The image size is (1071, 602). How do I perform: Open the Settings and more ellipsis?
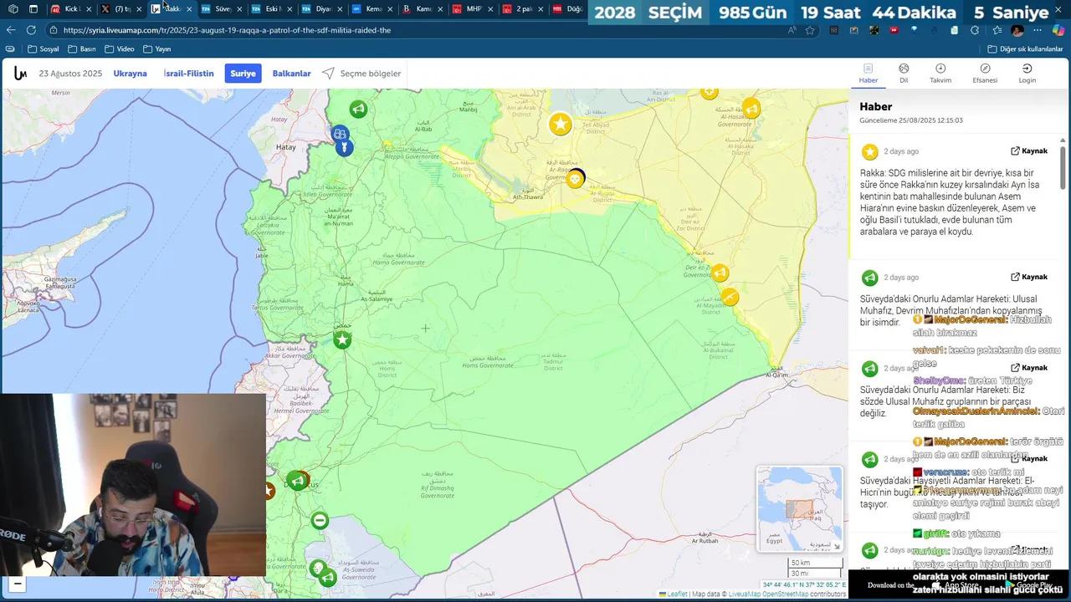tap(1038, 30)
